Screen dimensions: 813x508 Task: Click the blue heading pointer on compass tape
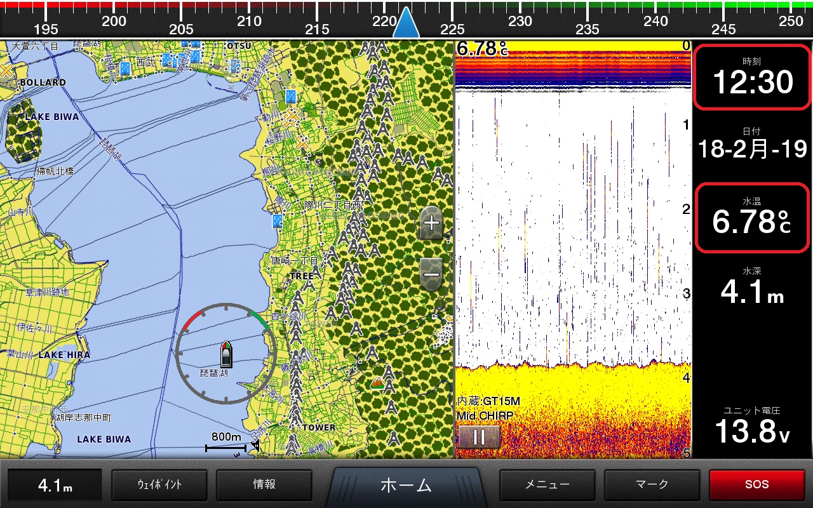[406, 24]
